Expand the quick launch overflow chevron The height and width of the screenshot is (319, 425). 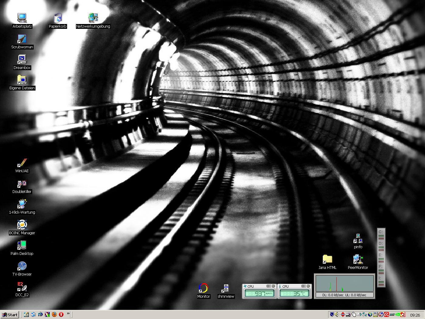(x=68, y=314)
